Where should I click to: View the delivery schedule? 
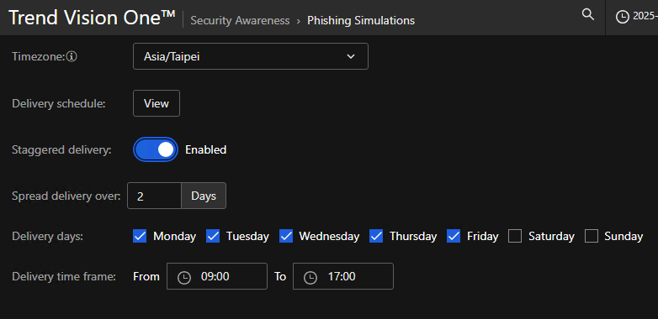157,103
